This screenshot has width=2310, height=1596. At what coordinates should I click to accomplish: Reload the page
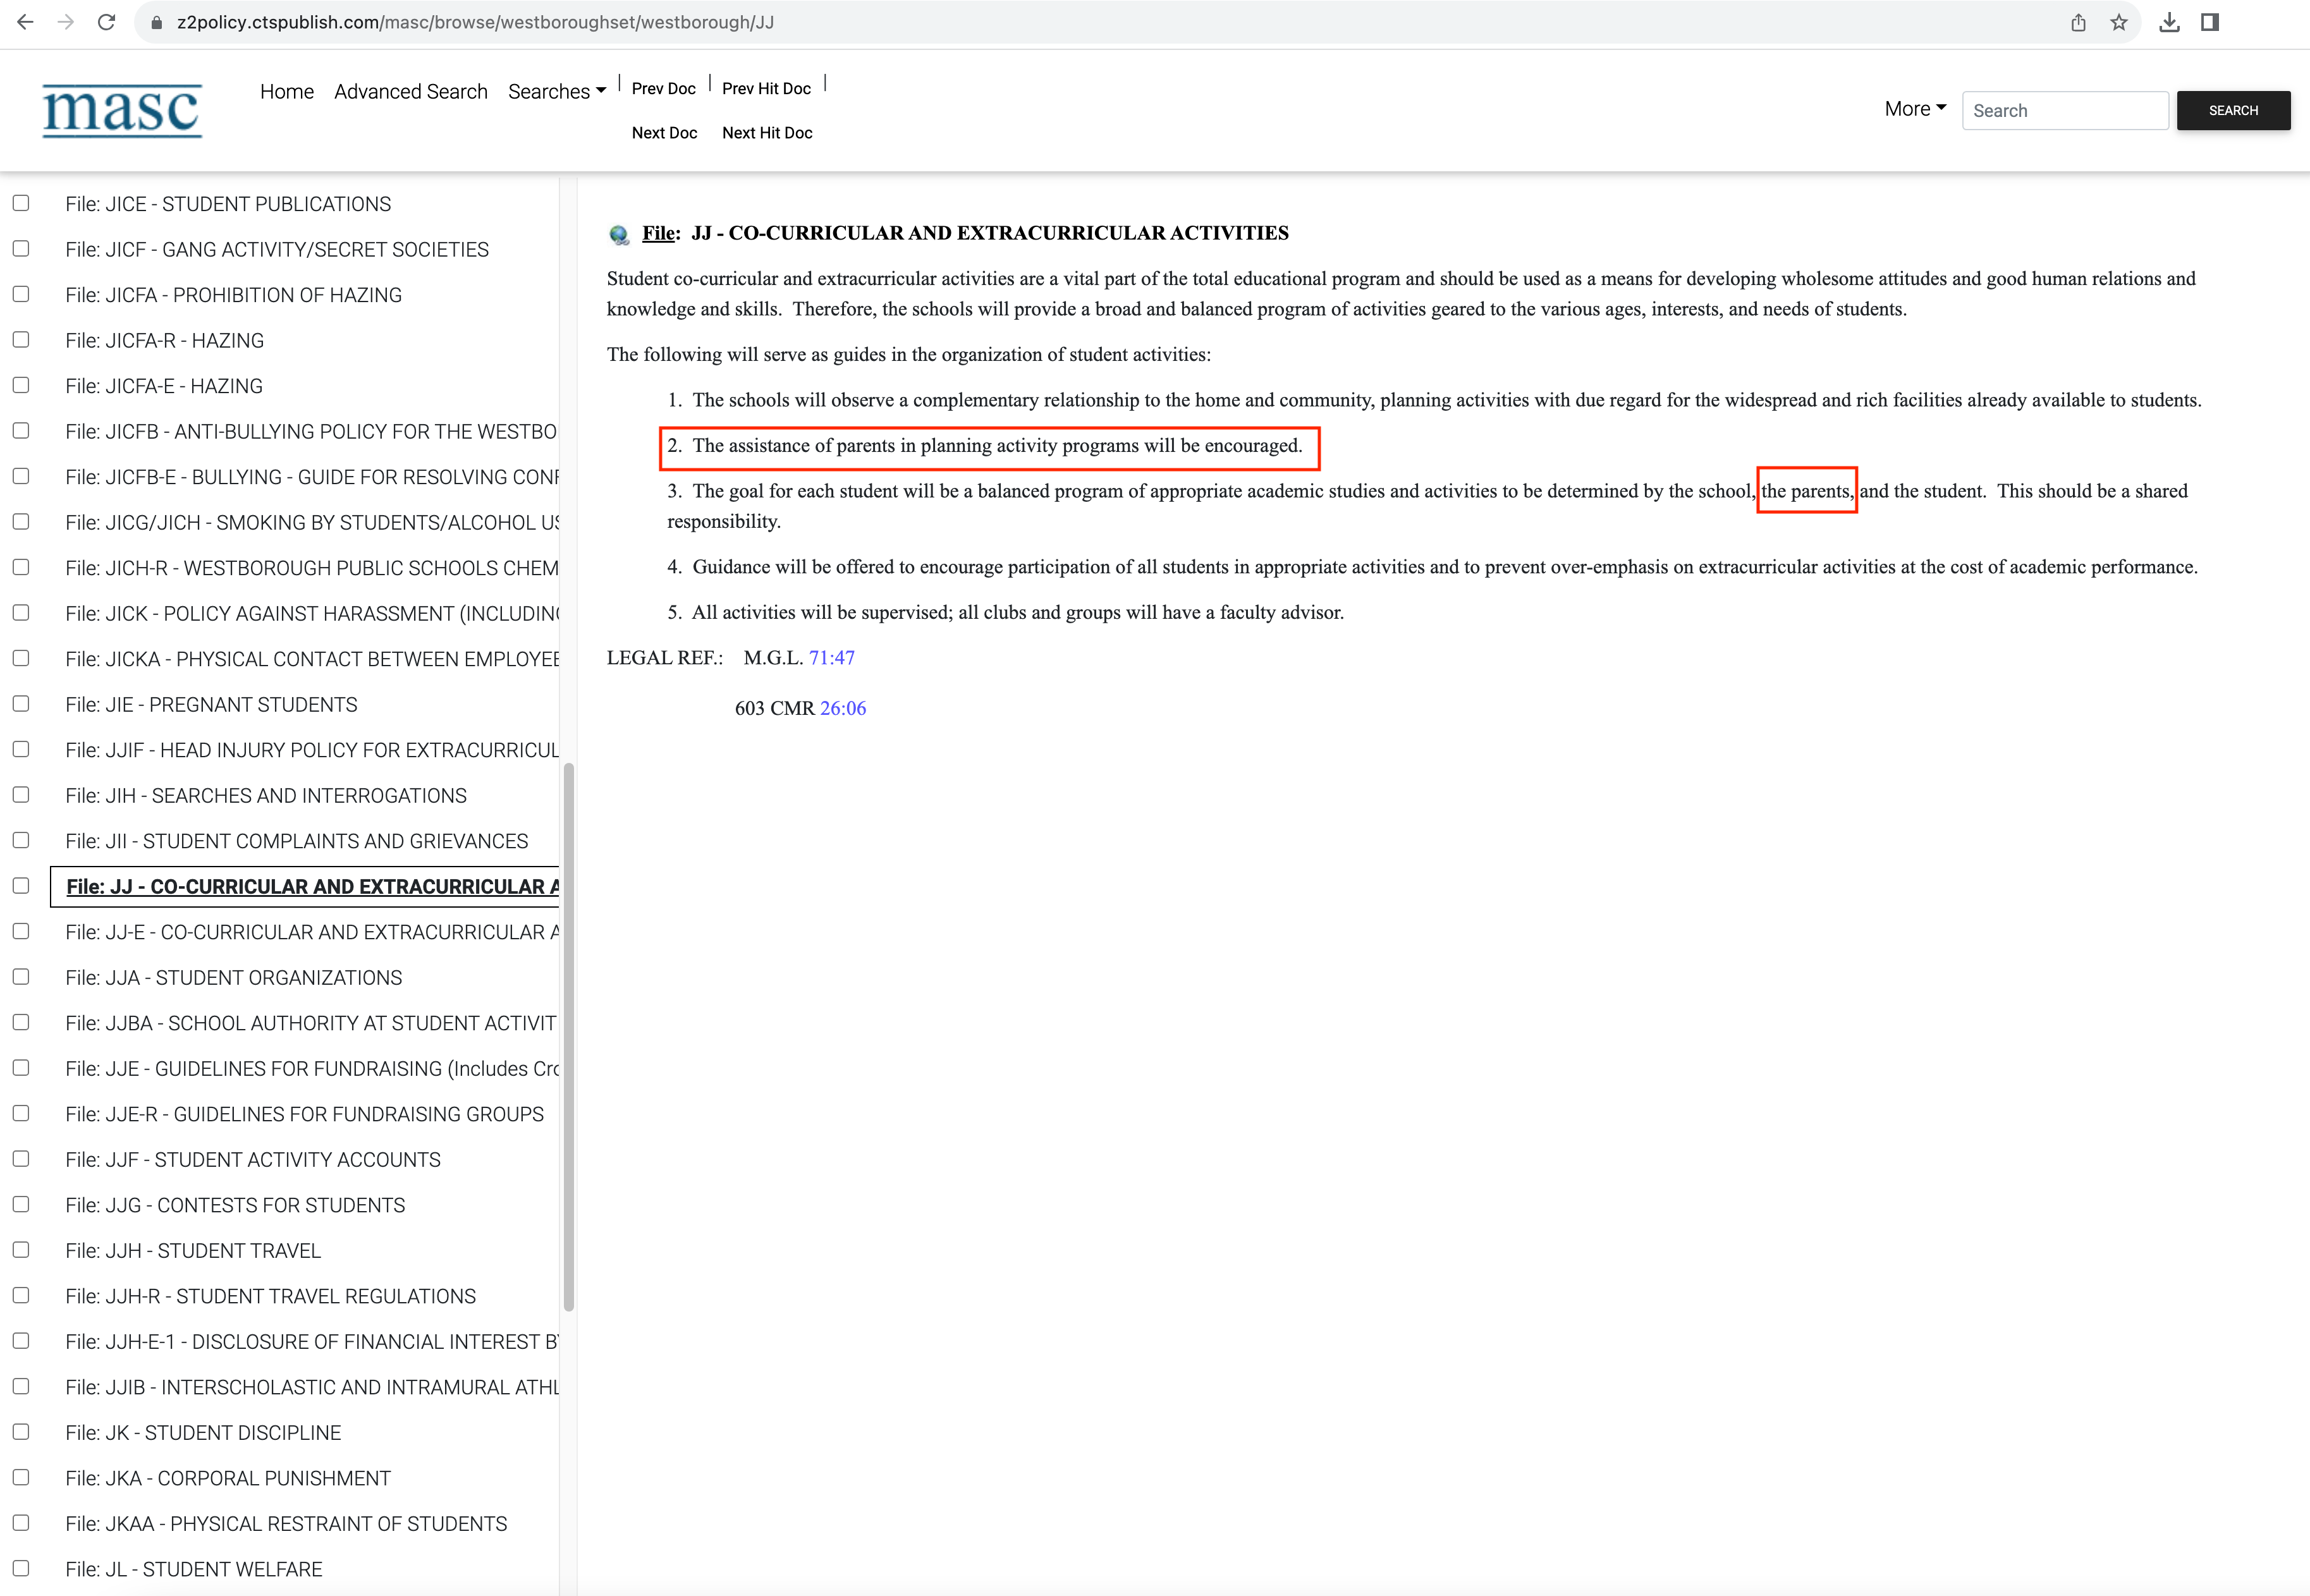pos(106,22)
